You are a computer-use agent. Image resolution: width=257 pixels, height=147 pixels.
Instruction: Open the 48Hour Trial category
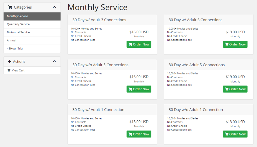15,48
